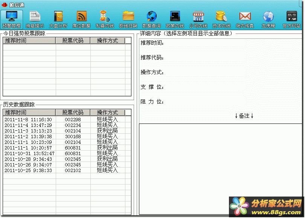Open 消息提示 news icon

tap(35, 19)
